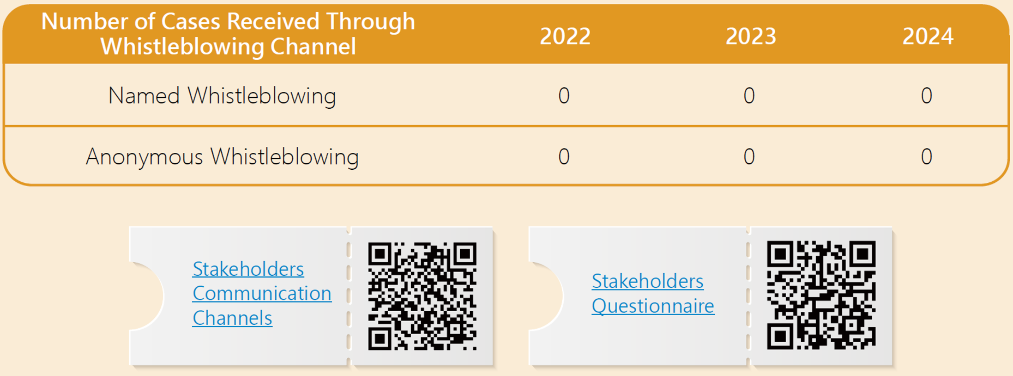Click the Communication Channels QR code
This screenshot has width=1013, height=376.
[423, 296]
